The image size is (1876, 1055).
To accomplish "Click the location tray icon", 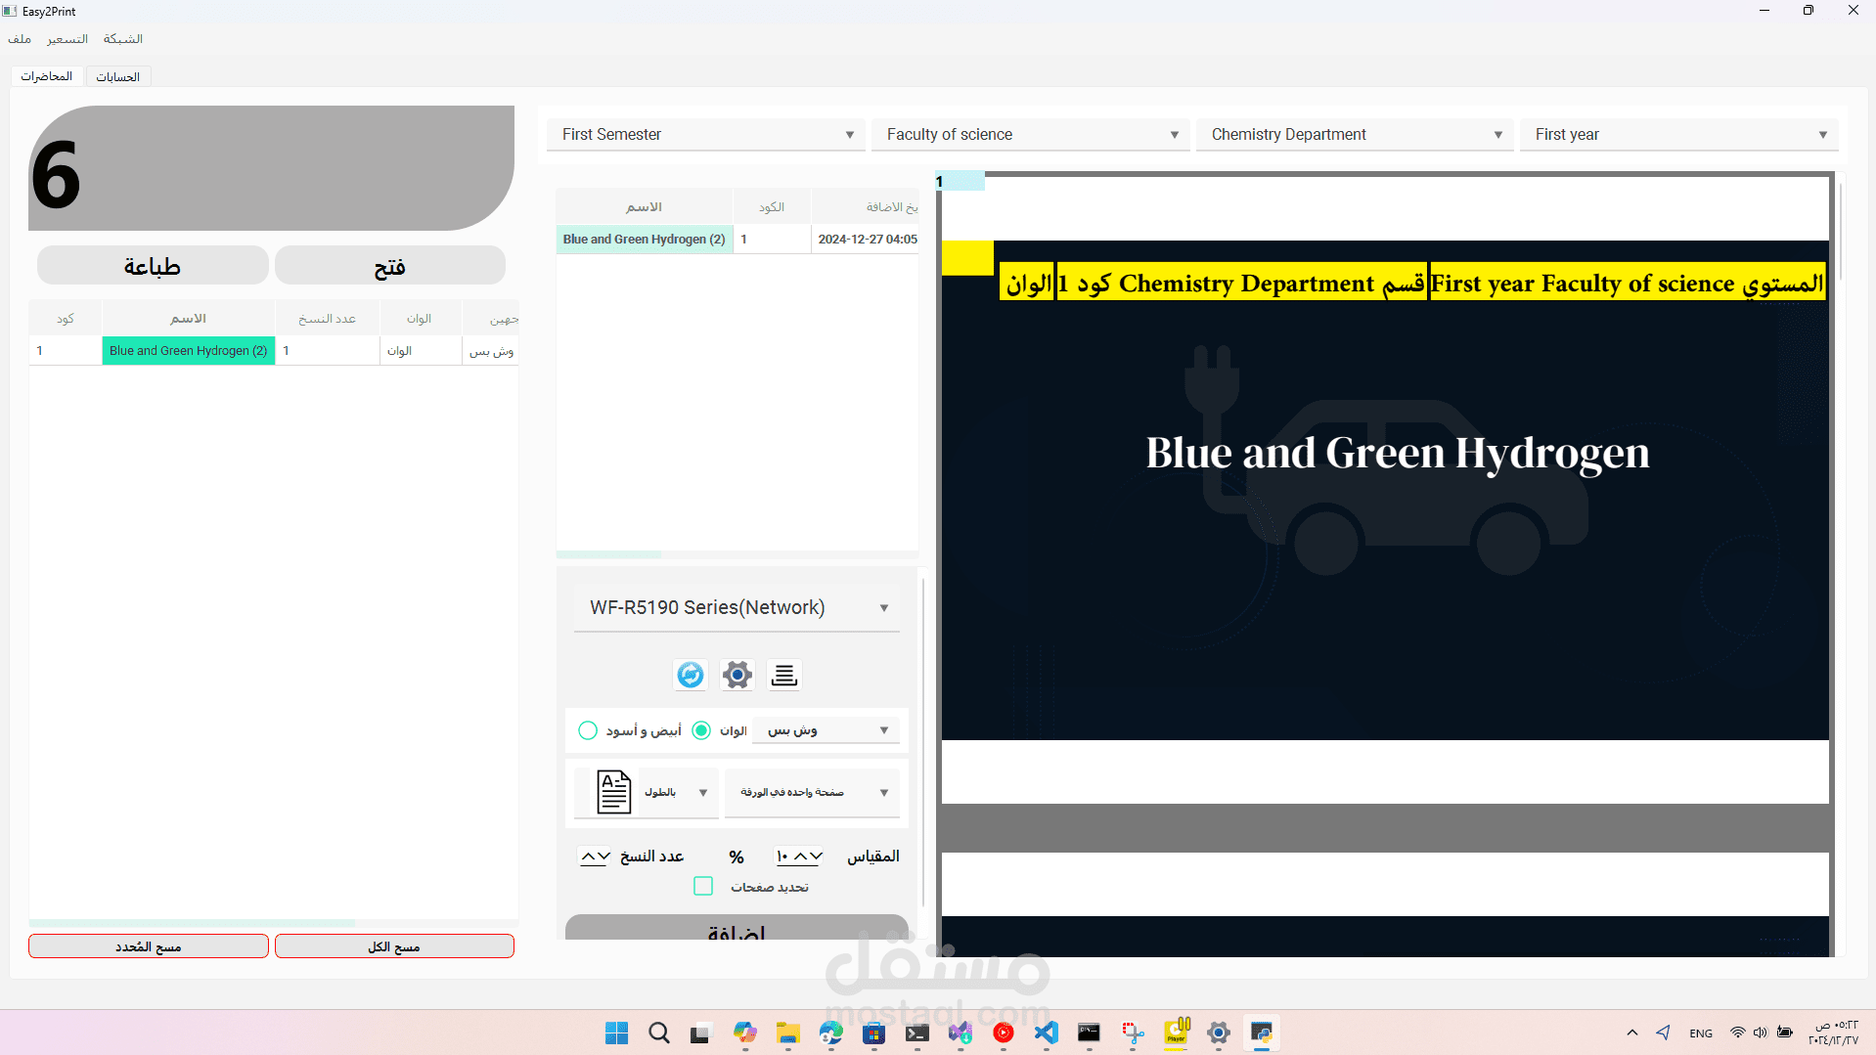I will (1663, 1033).
